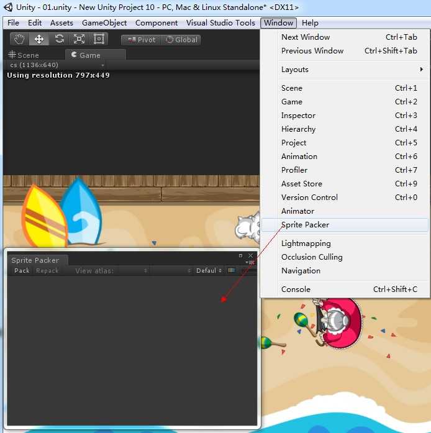431x433 pixels.
Task: Open the cs (1136x640) resolution dropdown
Action: pyautogui.click(x=57, y=65)
